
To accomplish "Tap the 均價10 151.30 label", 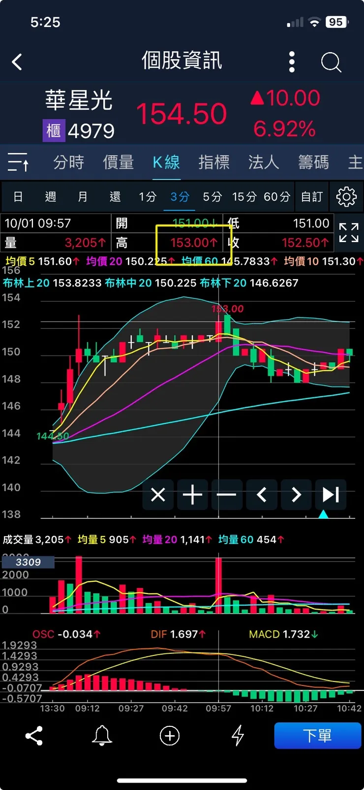I will (x=323, y=261).
